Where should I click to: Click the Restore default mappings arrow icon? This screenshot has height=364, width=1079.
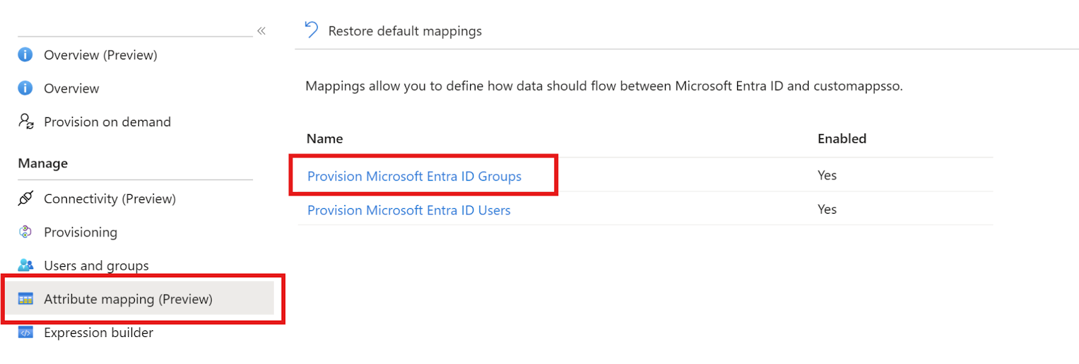coord(311,30)
